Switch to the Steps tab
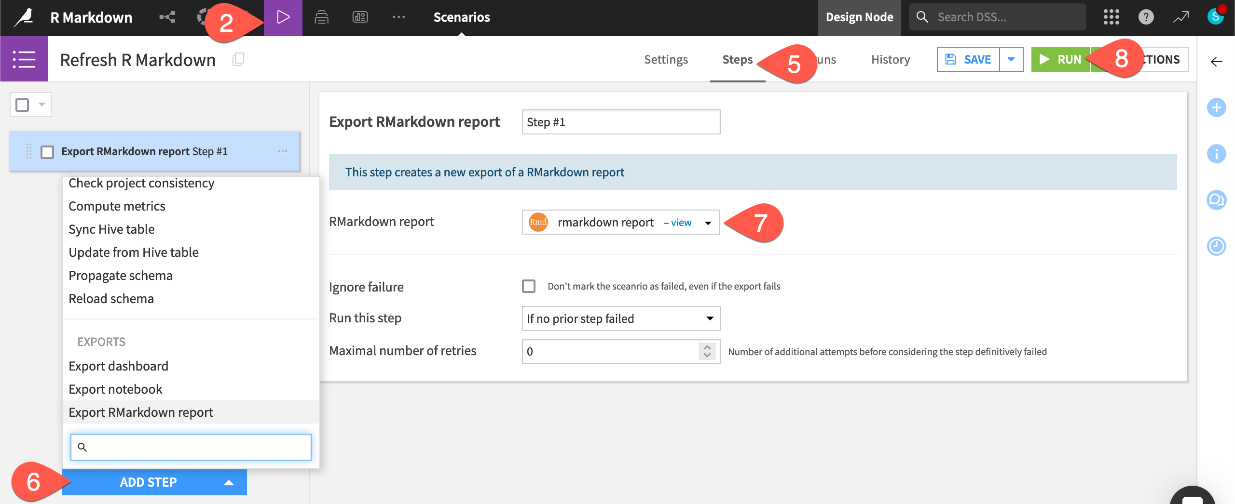This screenshot has width=1235, height=504. point(737,59)
